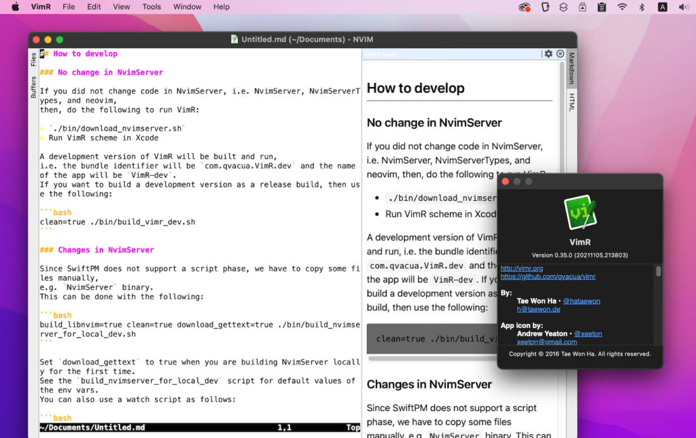Click the Bluetooth icon in the menu bar
Viewport: 696px width, 438px height.
[x=642, y=7]
